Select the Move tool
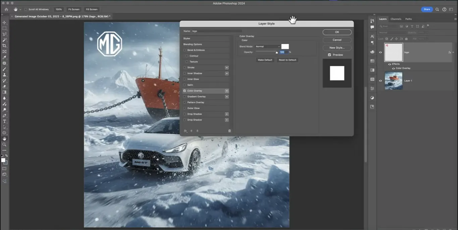The image size is (458, 230). (x=4, y=22)
